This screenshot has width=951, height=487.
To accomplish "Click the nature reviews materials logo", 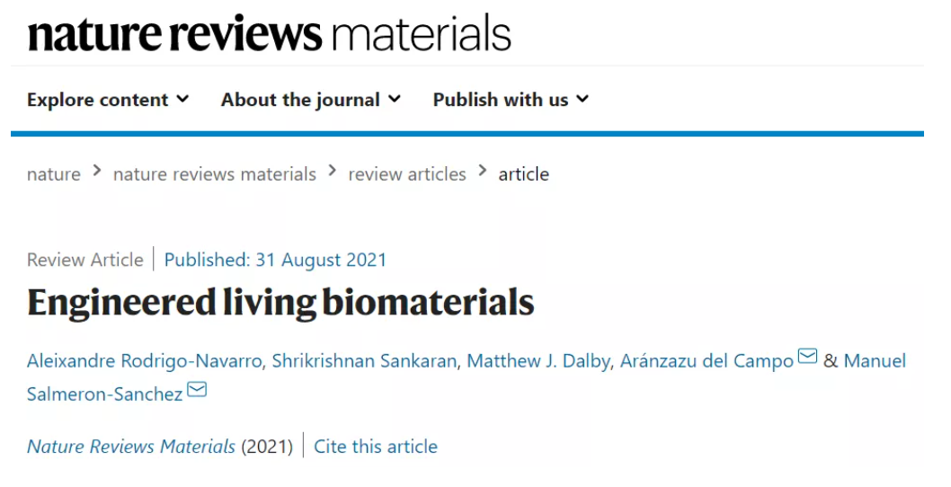I will (x=270, y=33).
